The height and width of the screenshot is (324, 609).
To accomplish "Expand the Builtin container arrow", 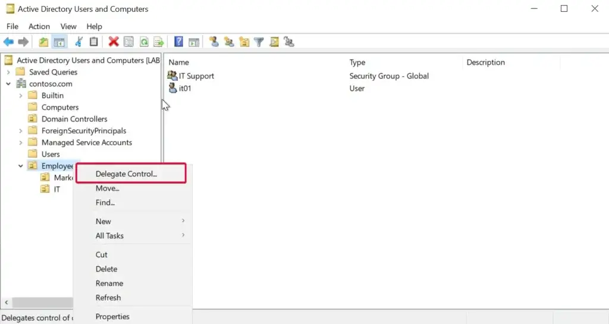I will click(x=21, y=95).
